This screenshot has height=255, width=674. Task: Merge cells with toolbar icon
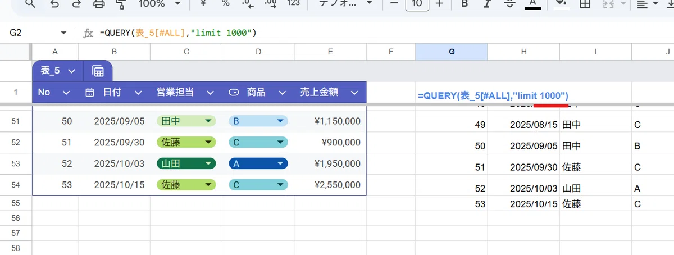(608, 3)
